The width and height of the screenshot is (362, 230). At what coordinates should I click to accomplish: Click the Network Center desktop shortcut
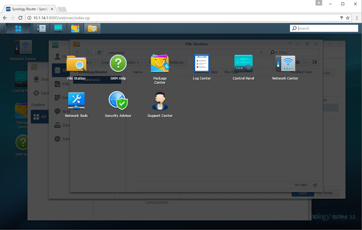tap(23, 50)
